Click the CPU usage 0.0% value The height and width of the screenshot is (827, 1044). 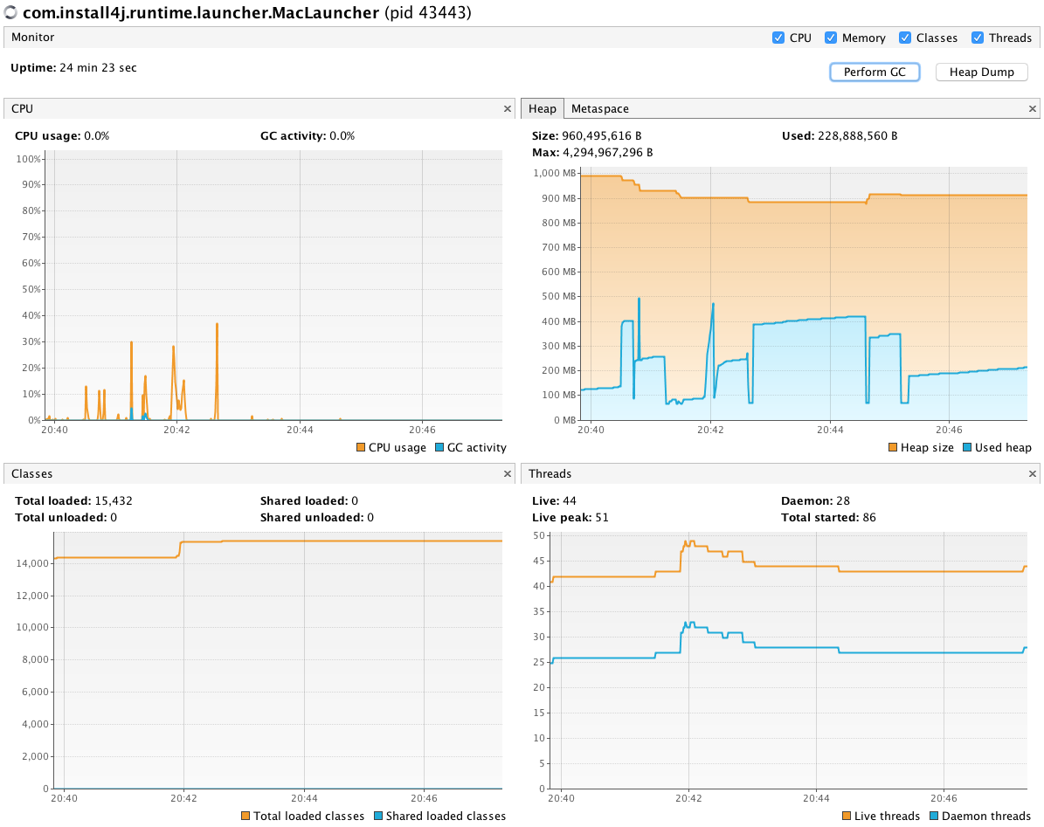pyautogui.click(x=97, y=135)
